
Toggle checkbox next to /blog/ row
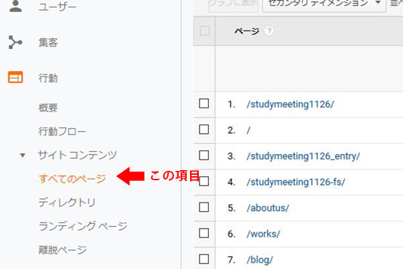(x=204, y=259)
